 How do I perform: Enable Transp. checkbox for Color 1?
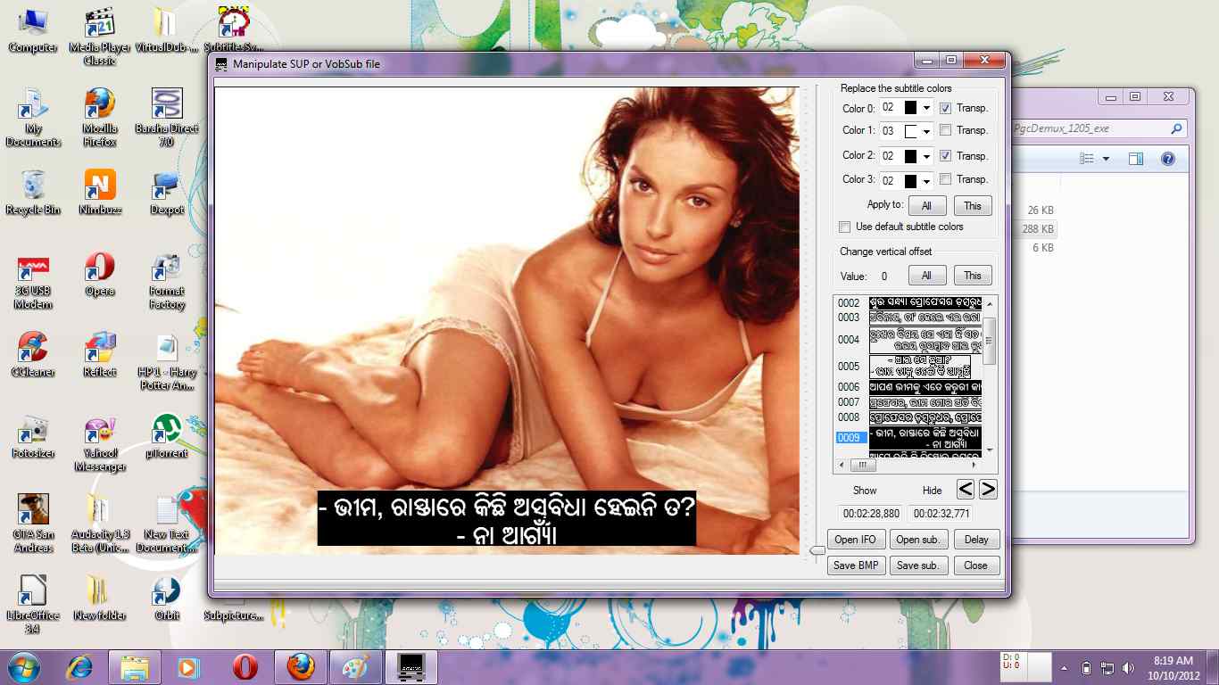(x=946, y=130)
